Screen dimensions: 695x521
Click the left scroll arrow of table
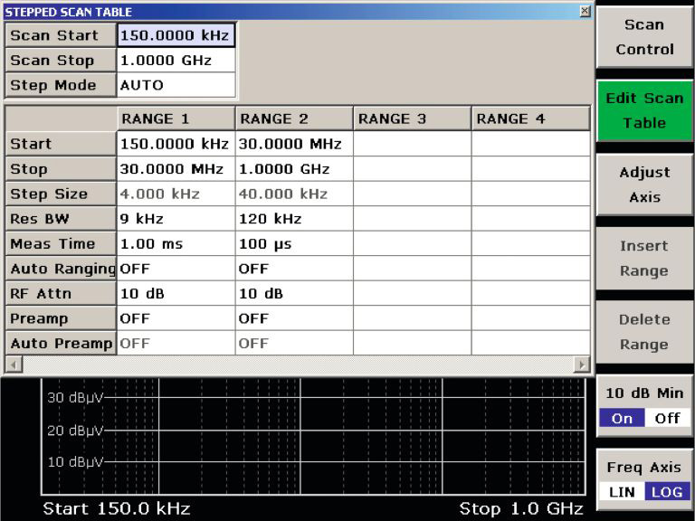pos(11,364)
